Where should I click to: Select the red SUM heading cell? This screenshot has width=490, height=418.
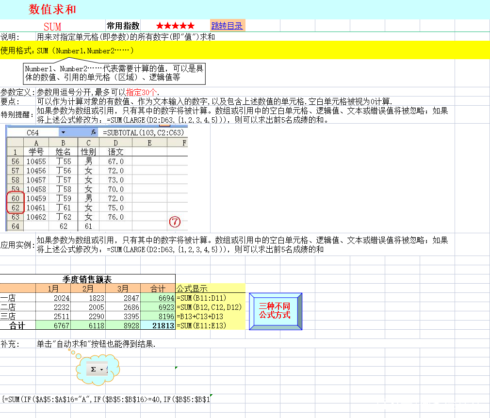52,27
